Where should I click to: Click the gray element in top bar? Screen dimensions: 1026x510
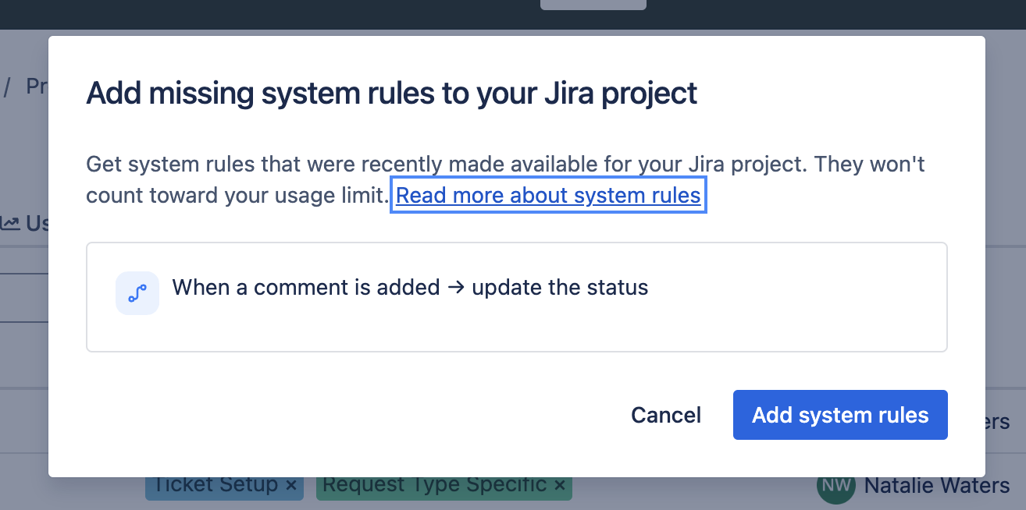coord(593,5)
